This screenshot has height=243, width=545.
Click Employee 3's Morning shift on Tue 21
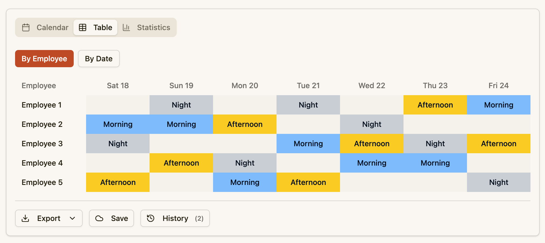pyautogui.click(x=308, y=144)
